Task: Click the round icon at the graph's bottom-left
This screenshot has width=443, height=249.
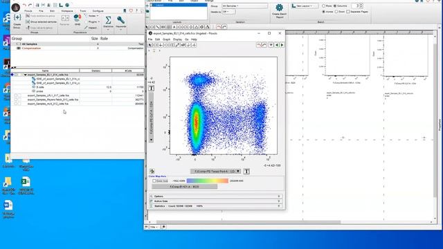Action: click(152, 171)
